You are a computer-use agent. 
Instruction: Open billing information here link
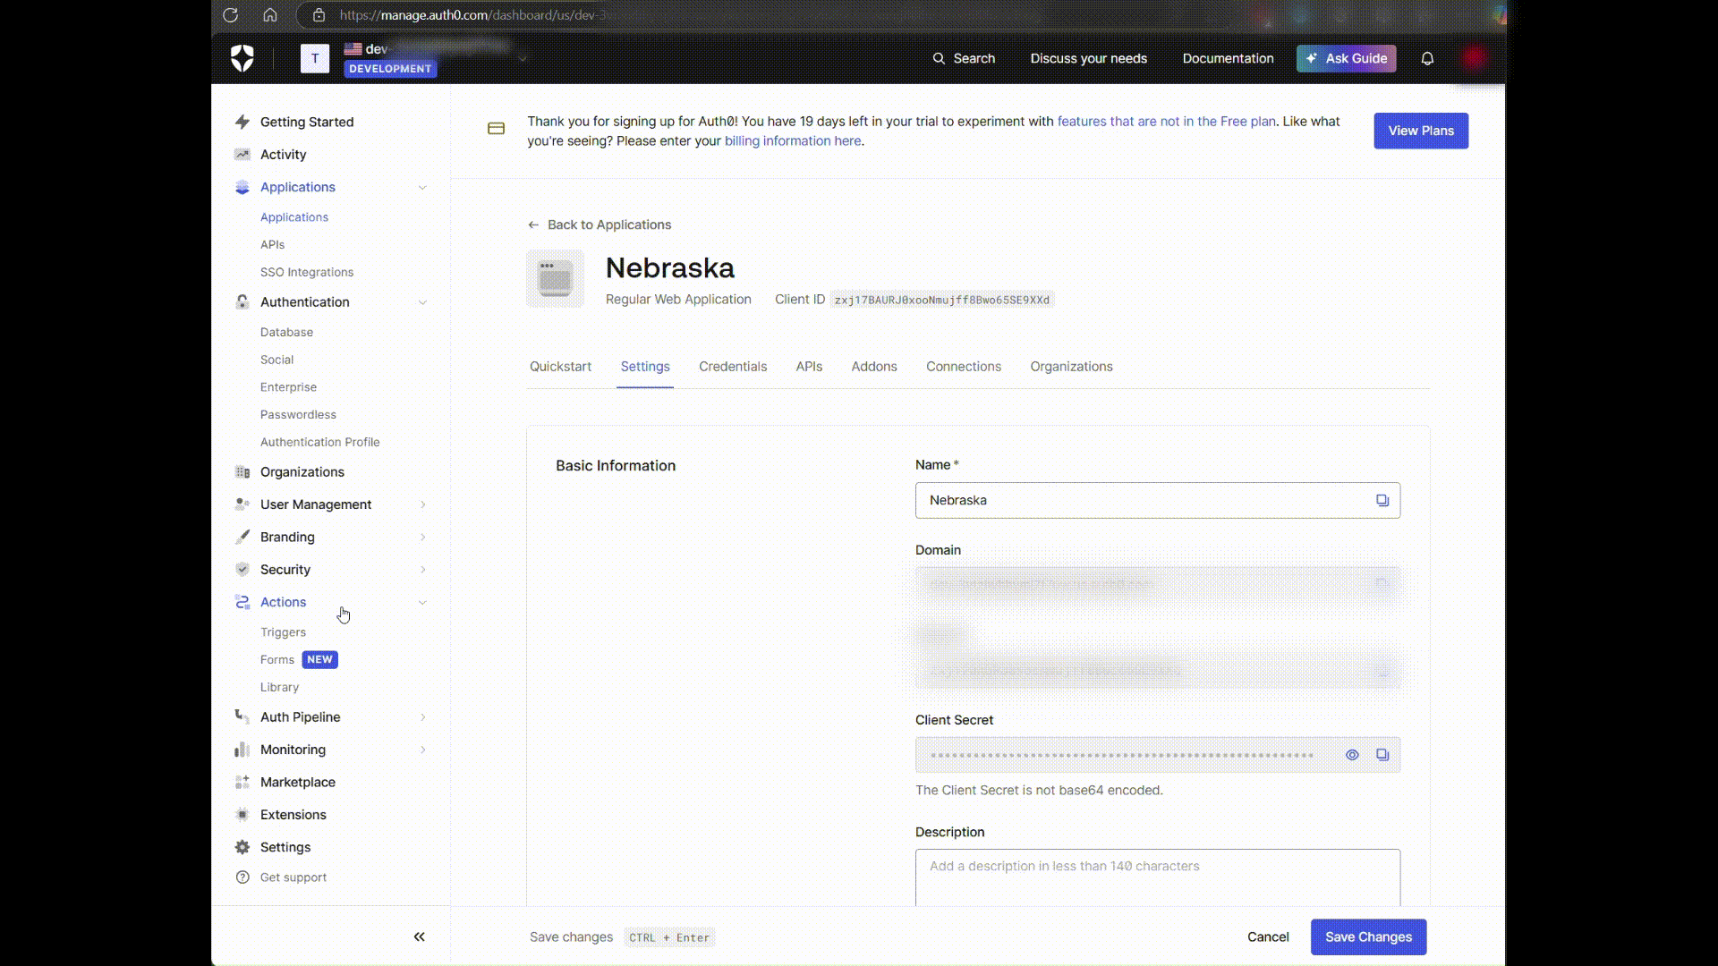coord(793,140)
